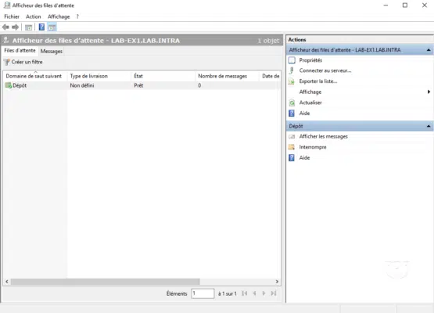Click the back arrow toolbar icon
Screen dimensions: 434x313
tap(5, 27)
